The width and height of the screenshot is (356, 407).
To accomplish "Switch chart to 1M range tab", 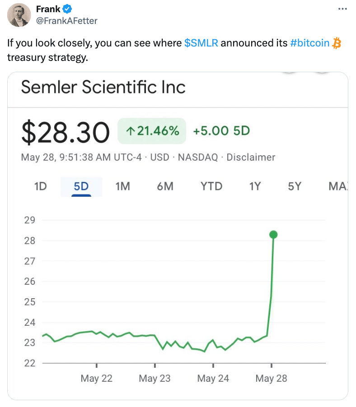I will pos(122,186).
